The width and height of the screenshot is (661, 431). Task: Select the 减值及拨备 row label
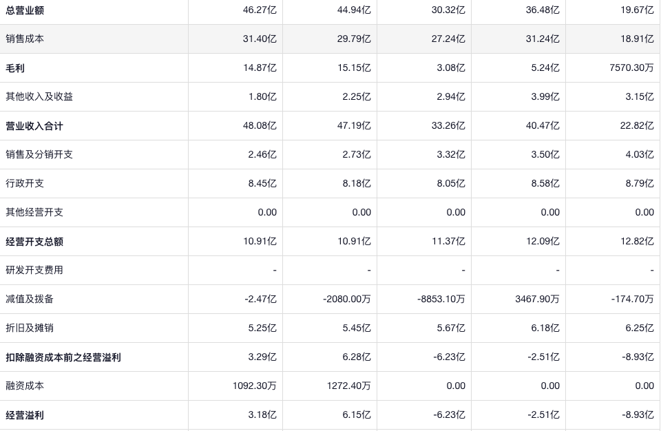click(x=30, y=299)
